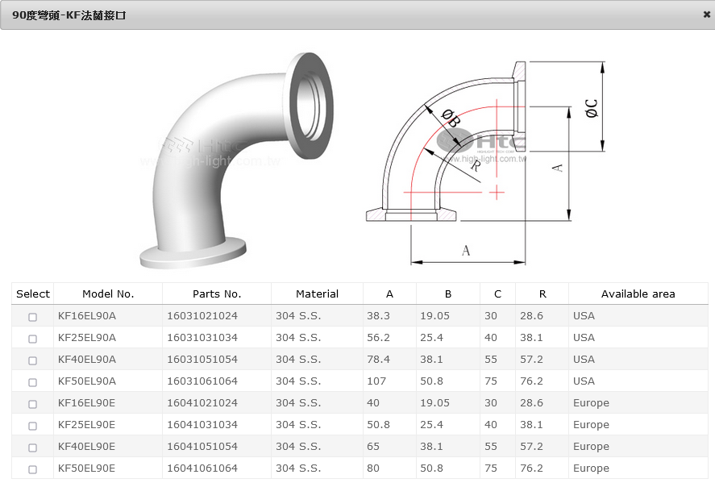Enable the KF50EL90A checkbox

[33, 382]
